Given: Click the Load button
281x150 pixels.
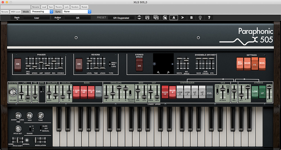Looking at the screenshot, I should (x=44, y=7).
